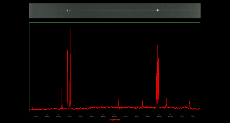Screen dimensions: 230x123
Task: Click the small peak near 4340 at plot's left edge
Action: point(33,107)
